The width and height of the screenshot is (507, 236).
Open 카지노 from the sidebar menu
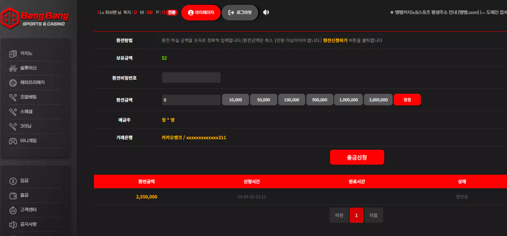26,53
